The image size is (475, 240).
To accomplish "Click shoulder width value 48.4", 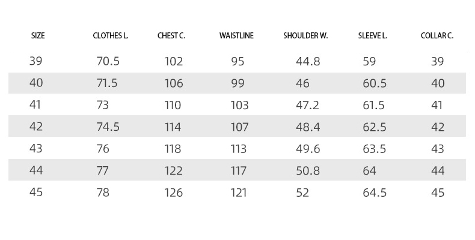I will [308, 127].
